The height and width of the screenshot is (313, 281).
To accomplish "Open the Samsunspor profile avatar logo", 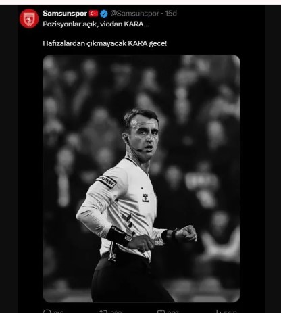I will coord(29,18).
